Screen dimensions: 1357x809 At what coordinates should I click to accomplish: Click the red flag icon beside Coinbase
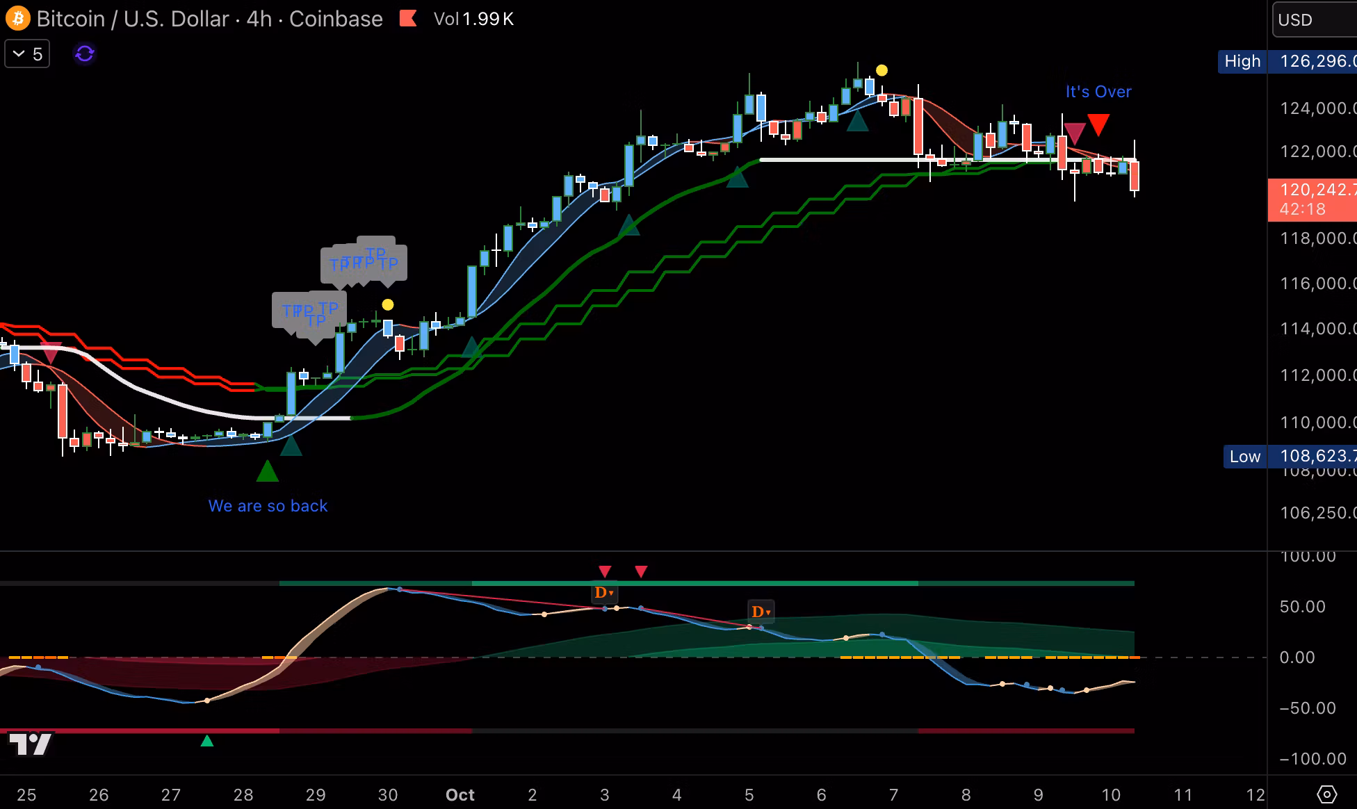click(408, 19)
